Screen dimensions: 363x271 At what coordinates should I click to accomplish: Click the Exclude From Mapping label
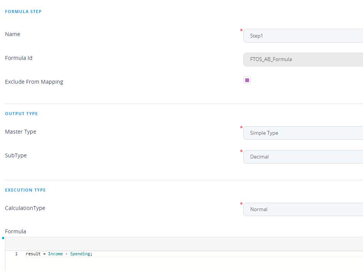tap(34, 82)
